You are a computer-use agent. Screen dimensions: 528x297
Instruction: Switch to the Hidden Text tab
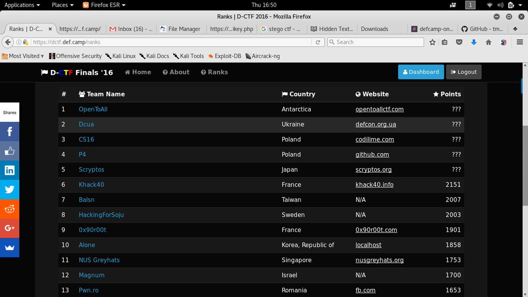[x=332, y=29]
